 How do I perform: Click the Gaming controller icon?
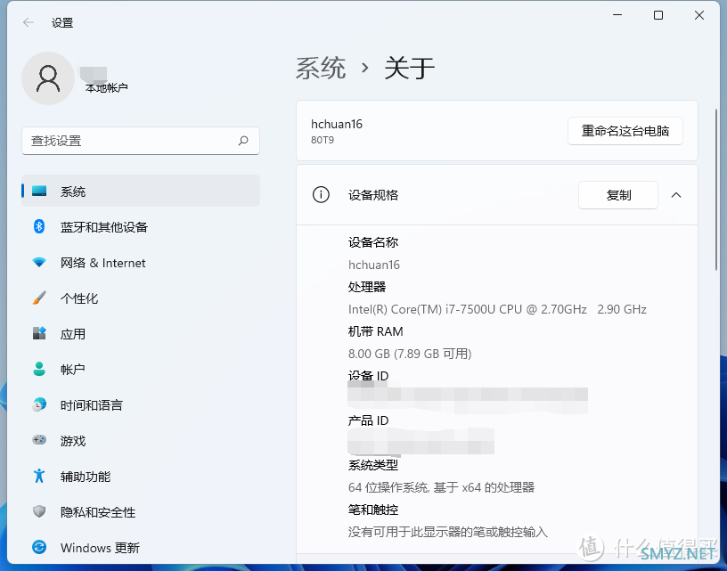click(x=39, y=440)
